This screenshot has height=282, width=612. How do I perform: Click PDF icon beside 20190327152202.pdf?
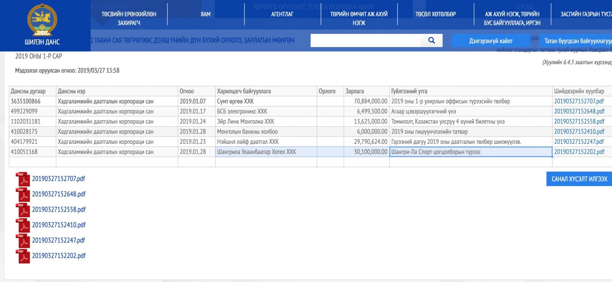coord(23,256)
